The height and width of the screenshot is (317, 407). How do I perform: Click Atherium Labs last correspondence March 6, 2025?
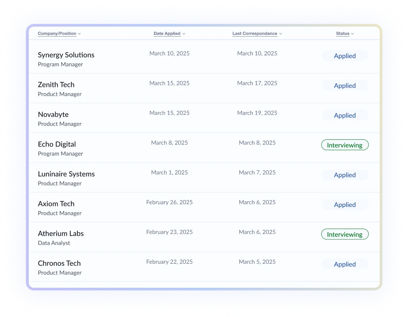tap(257, 232)
